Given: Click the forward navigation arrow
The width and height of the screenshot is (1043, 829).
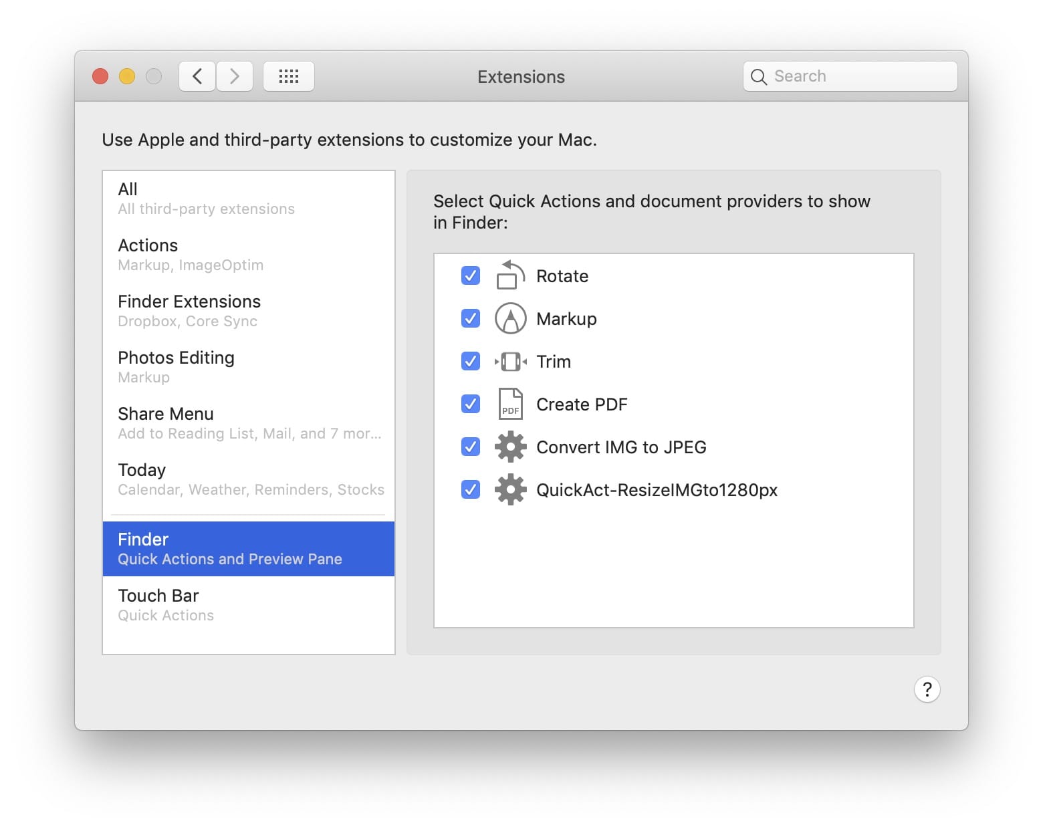Looking at the screenshot, I should pos(235,76).
